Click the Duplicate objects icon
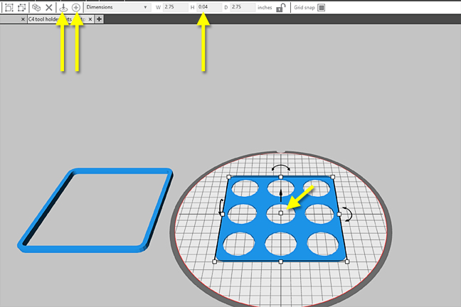 (36, 7)
